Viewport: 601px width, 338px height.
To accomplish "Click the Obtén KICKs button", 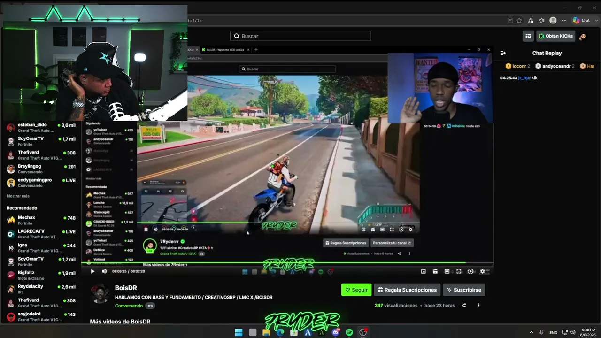I will point(555,36).
